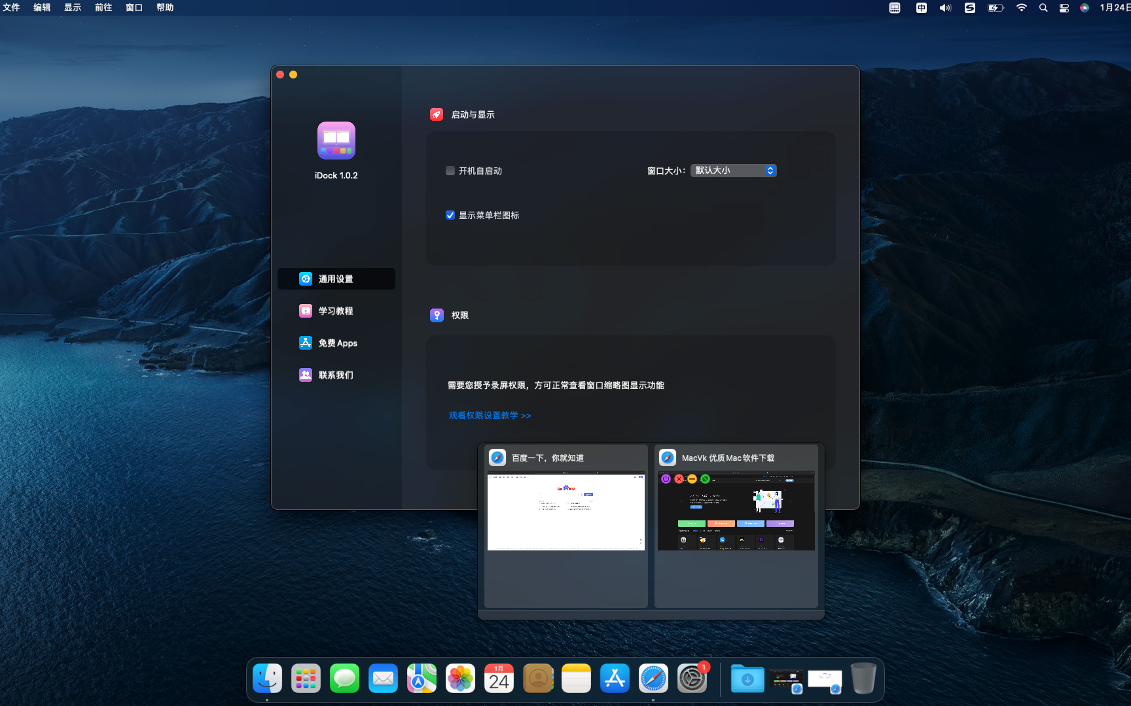Click battery status in menu bar
The width and height of the screenshot is (1131, 706).
point(996,8)
